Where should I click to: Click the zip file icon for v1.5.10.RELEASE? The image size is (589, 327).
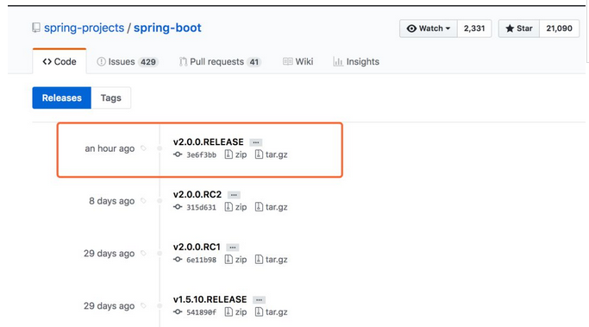click(229, 312)
